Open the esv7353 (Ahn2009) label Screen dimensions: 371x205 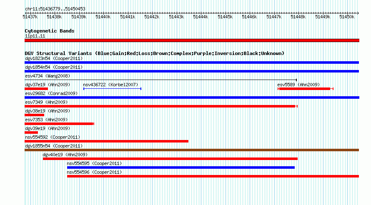[46, 120]
